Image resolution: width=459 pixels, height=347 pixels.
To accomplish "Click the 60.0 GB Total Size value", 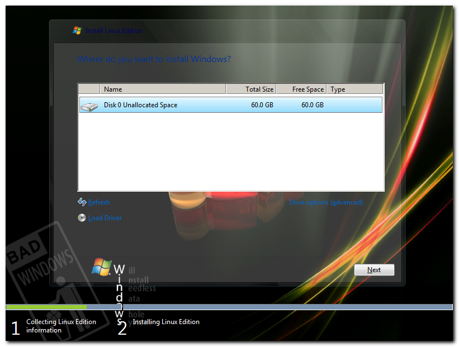I will (x=262, y=104).
